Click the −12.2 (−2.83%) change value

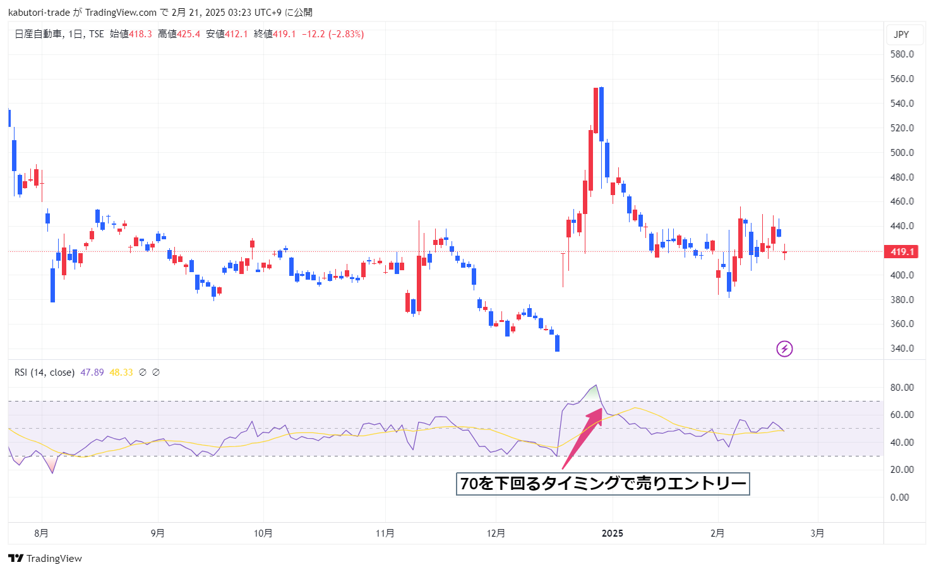333,34
